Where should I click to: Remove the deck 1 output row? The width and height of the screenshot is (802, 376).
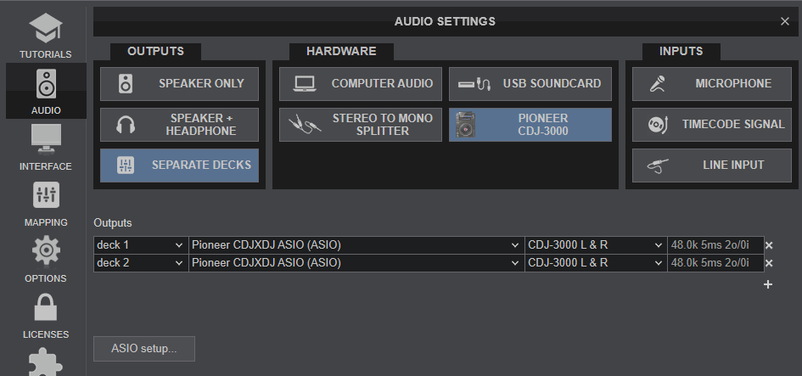(769, 245)
